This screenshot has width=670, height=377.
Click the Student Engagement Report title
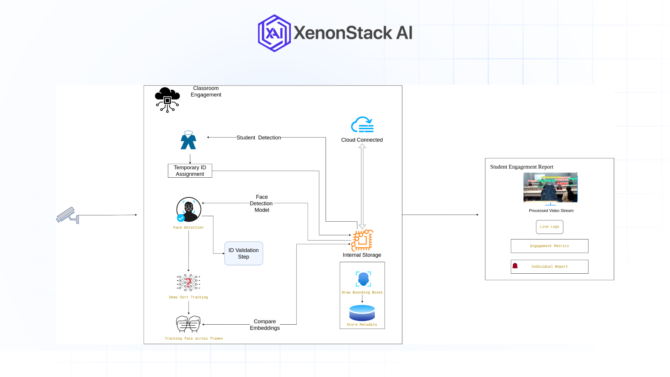pyautogui.click(x=522, y=167)
